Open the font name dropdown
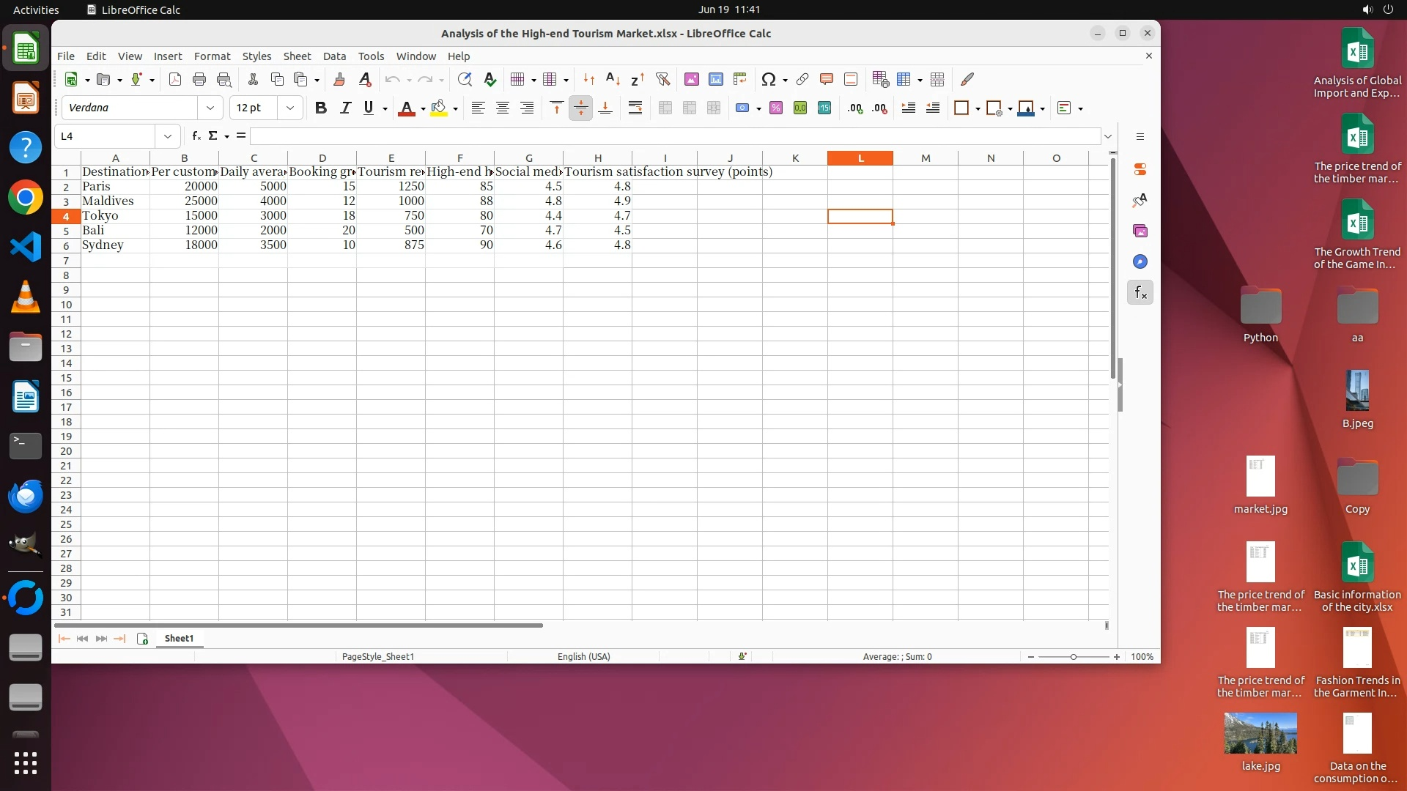The image size is (1407, 791). 210,108
